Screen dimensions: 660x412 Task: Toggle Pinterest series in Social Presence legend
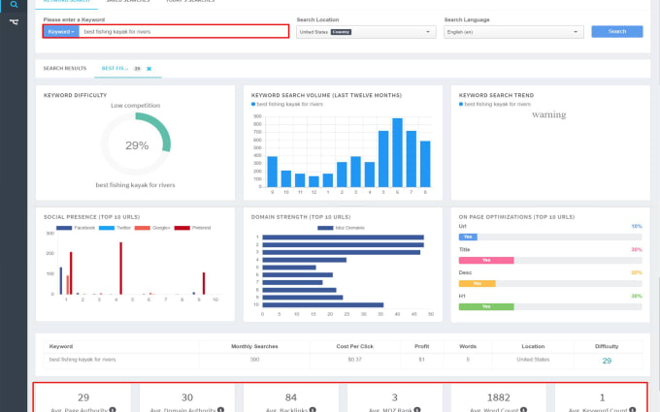(x=197, y=227)
